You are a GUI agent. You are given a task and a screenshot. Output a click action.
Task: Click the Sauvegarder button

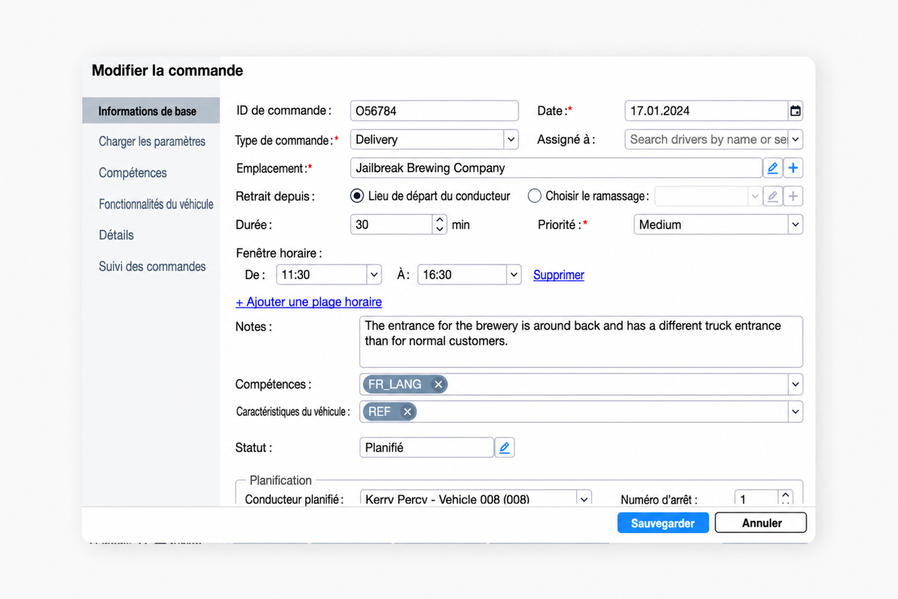pyautogui.click(x=663, y=523)
